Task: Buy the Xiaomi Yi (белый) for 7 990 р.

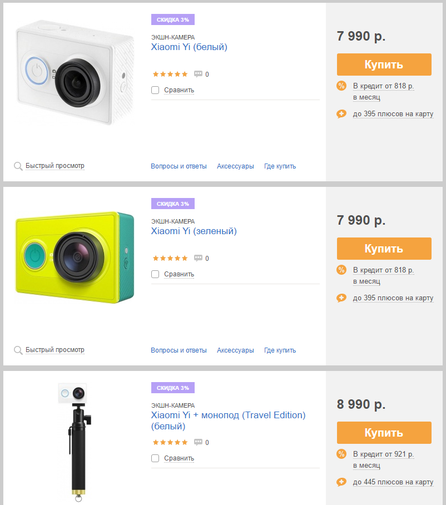Action: 384,65
